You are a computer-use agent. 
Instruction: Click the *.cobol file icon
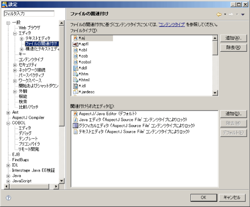click(75, 62)
